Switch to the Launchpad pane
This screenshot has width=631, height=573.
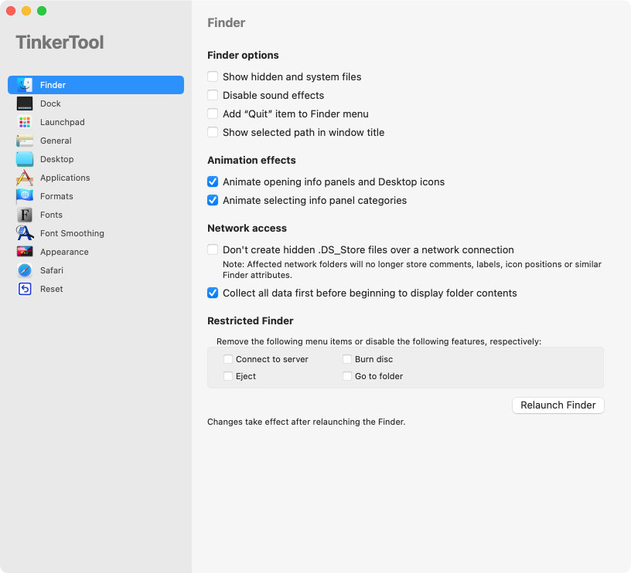[x=63, y=122]
